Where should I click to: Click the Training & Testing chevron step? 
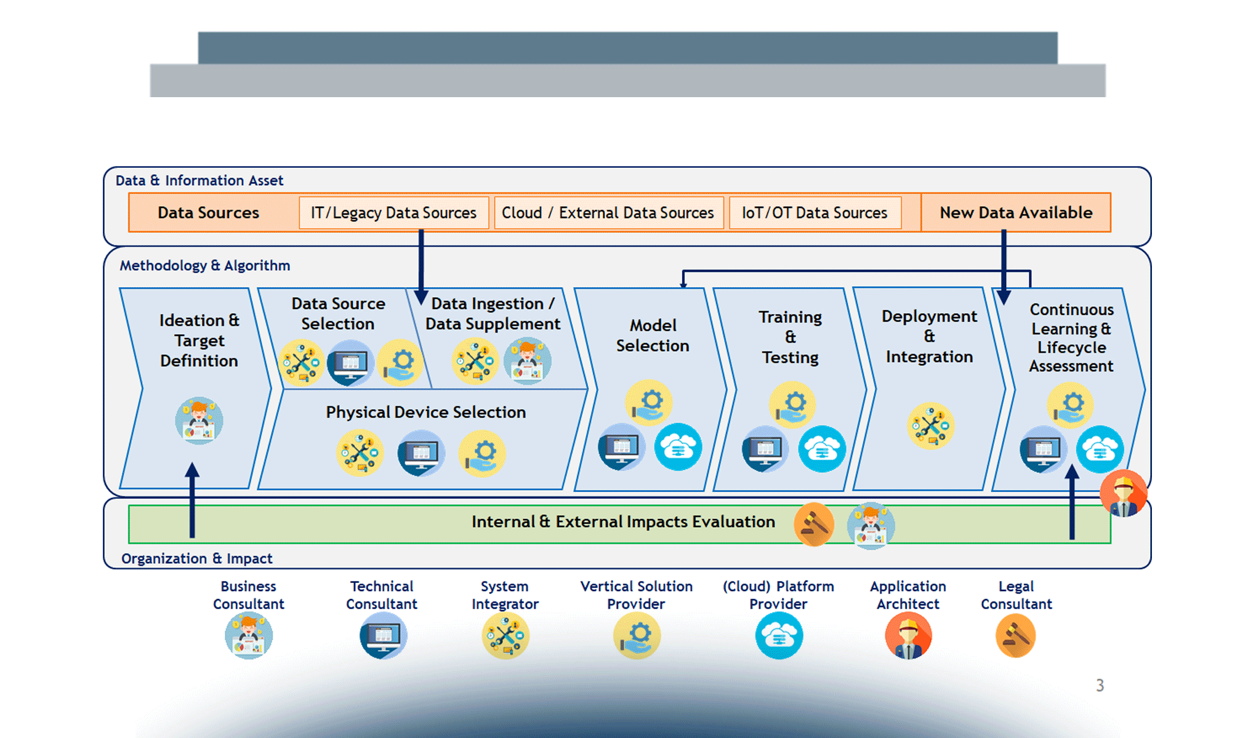tap(790, 337)
